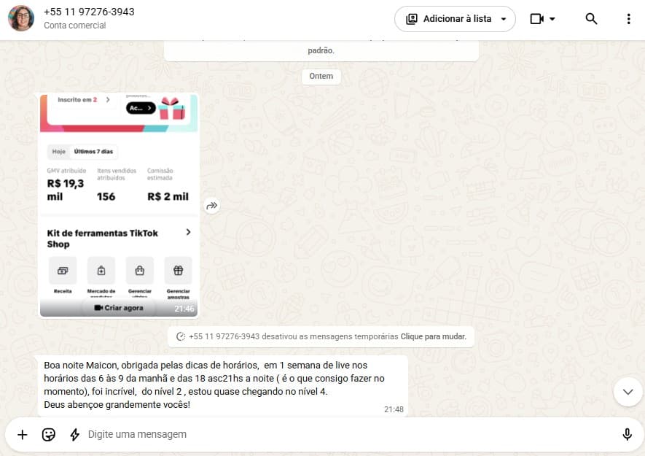Click the 21:48 message timestamp
This screenshot has width=645, height=456.
(394, 409)
